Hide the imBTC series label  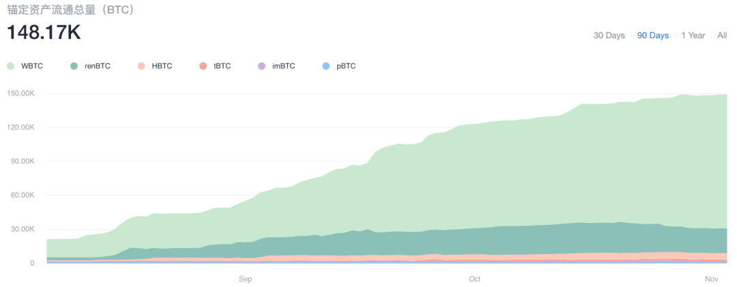tap(284, 66)
